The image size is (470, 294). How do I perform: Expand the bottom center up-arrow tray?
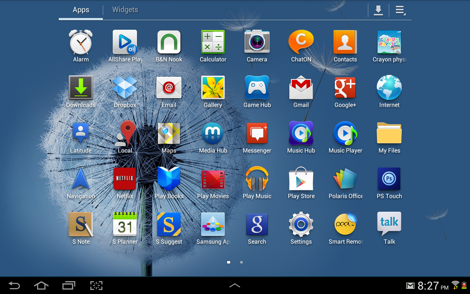point(235,286)
